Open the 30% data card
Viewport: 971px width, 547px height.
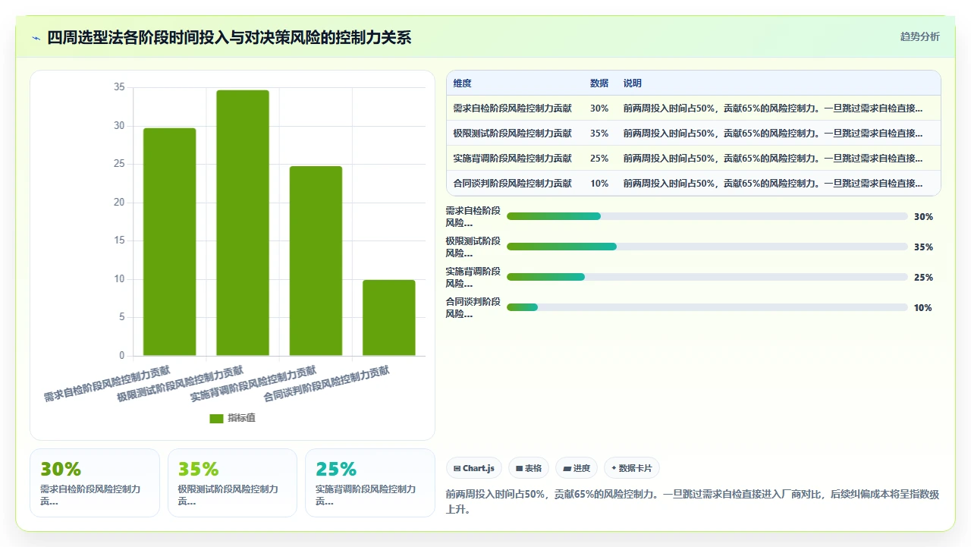tap(95, 483)
